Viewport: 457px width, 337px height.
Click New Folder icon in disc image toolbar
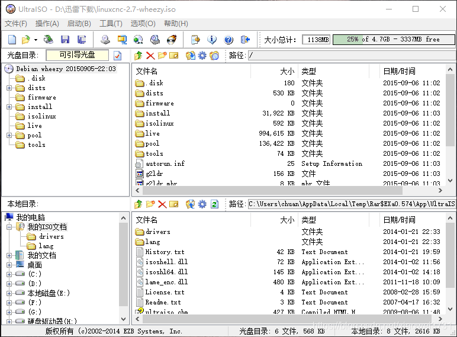click(162, 55)
